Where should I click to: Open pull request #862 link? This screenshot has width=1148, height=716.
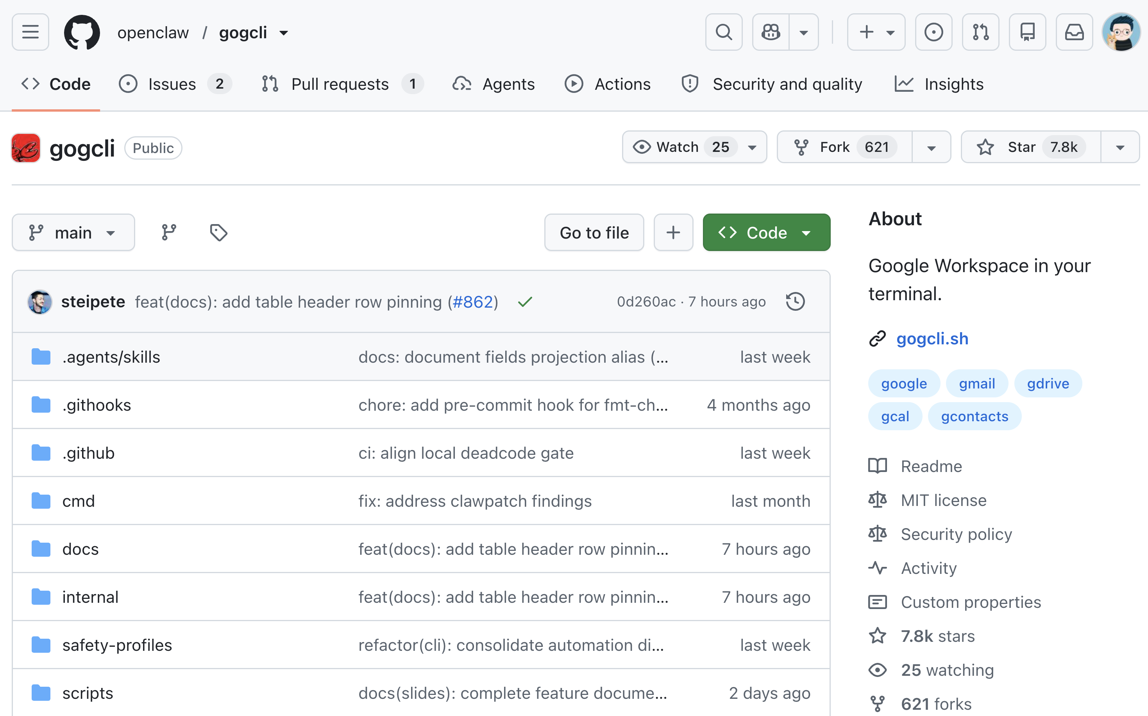[472, 302]
